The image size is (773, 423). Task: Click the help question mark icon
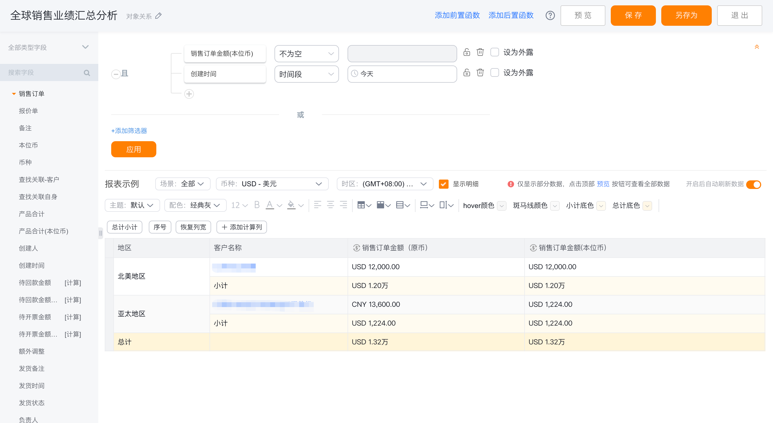tap(550, 15)
